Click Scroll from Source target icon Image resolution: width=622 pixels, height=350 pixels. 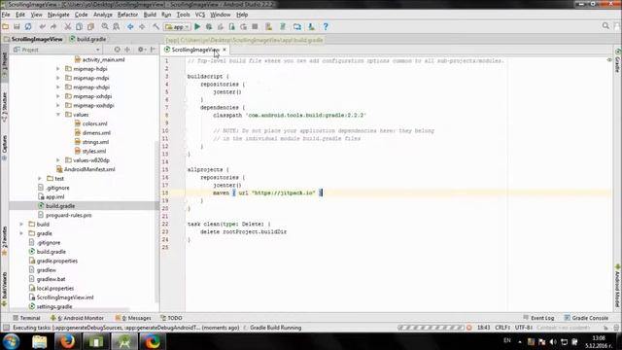tap(117, 50)
